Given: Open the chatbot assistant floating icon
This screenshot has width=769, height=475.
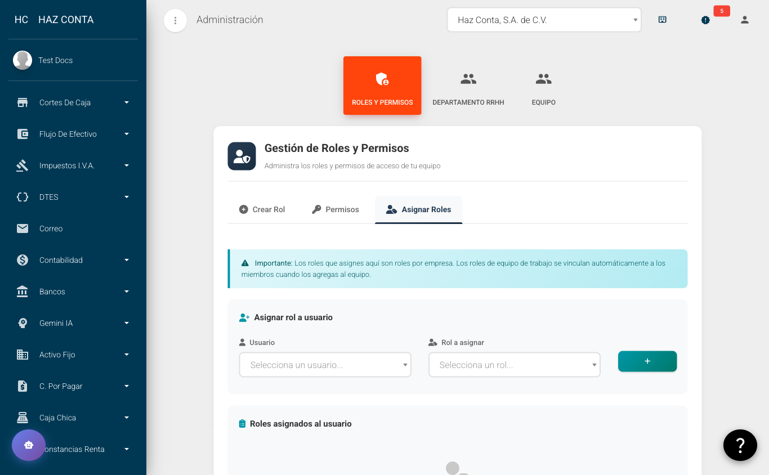Looking at the screenshot, I should click(x=29, y=445).
